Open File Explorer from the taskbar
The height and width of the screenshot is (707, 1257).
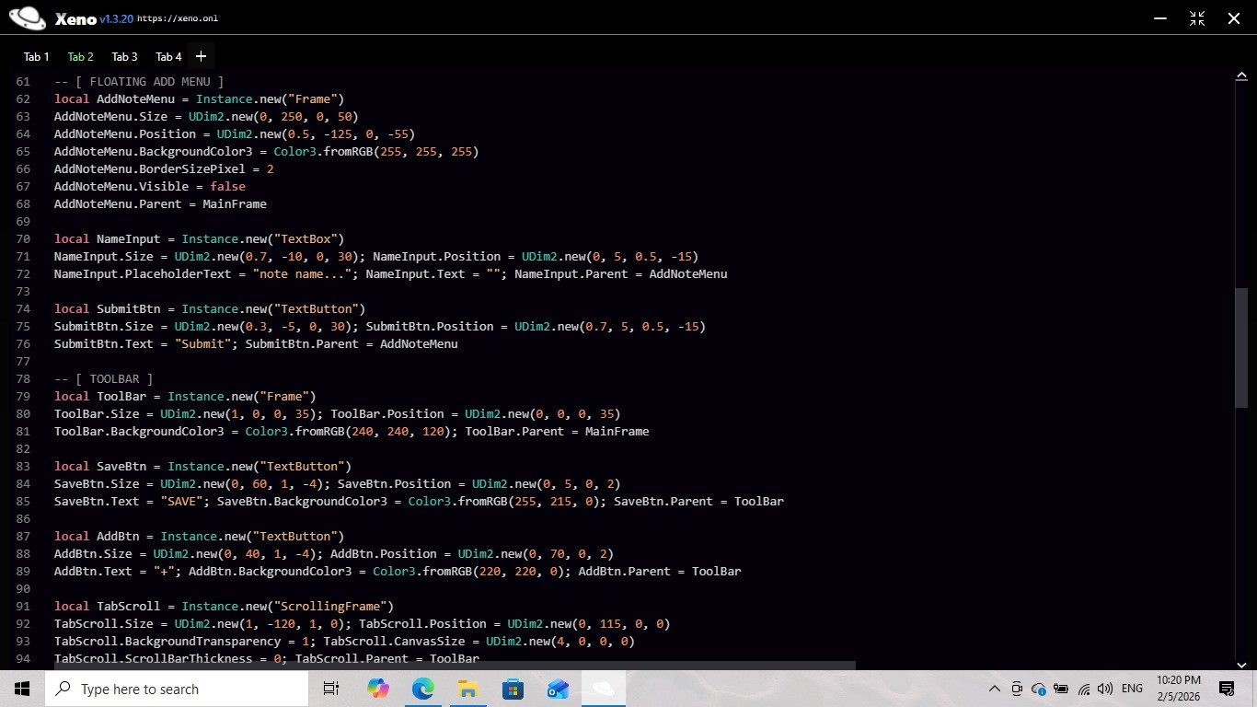click(x=467, y=689)
